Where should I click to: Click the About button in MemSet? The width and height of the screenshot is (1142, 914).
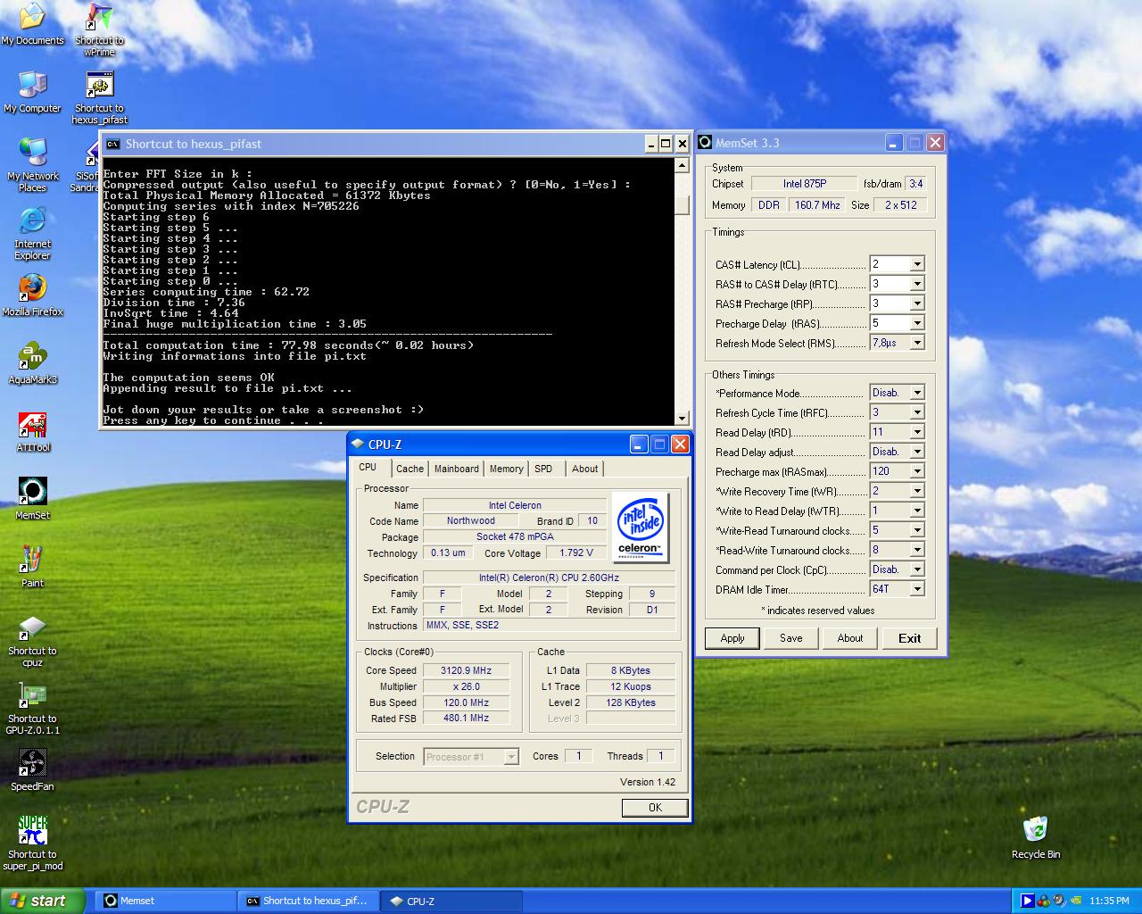click(x=850, y=638)
